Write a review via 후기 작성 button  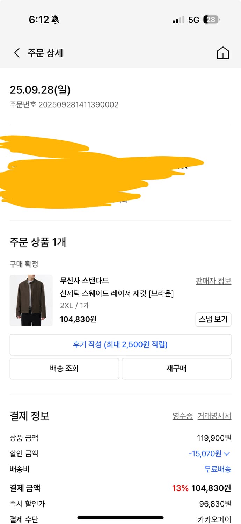(x=120, y=345)
